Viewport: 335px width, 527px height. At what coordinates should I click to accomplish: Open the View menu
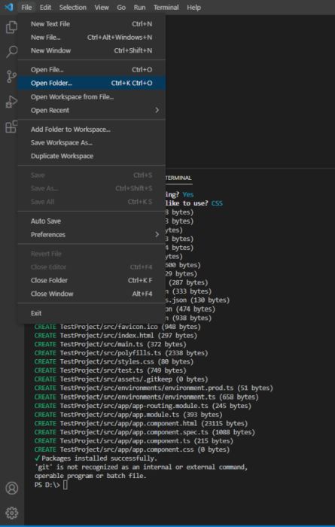coord(102,8)
